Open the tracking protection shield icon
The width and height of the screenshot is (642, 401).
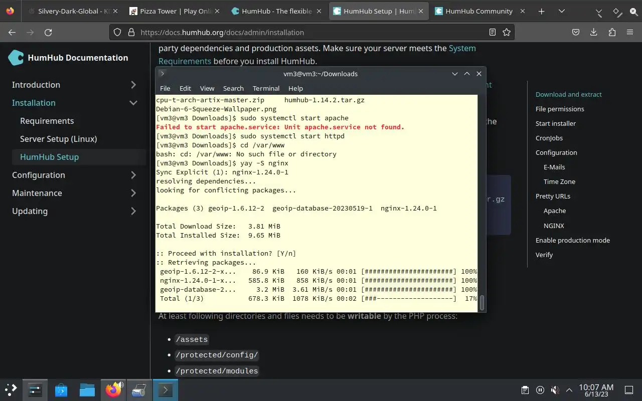117,32
